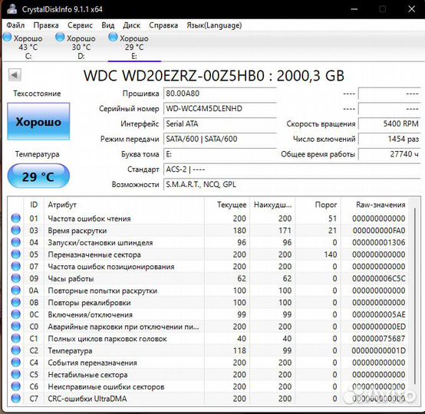Click the serial number field WD-WCC4M5DLENHD

point(220,109)
